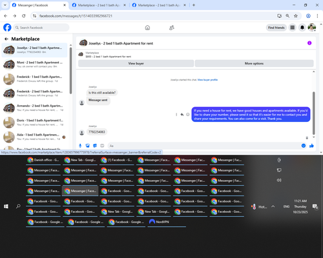Open Frederick 1 bed 1 bath conversation
The height and width of the screenshot is (258, 323).
click(34, 79)
